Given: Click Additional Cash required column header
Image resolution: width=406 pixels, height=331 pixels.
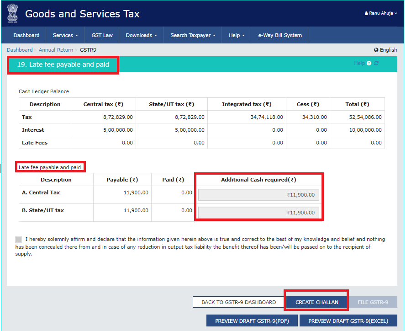Looking at the screenshot, I should pyautogui.click(x=258, y=180).
